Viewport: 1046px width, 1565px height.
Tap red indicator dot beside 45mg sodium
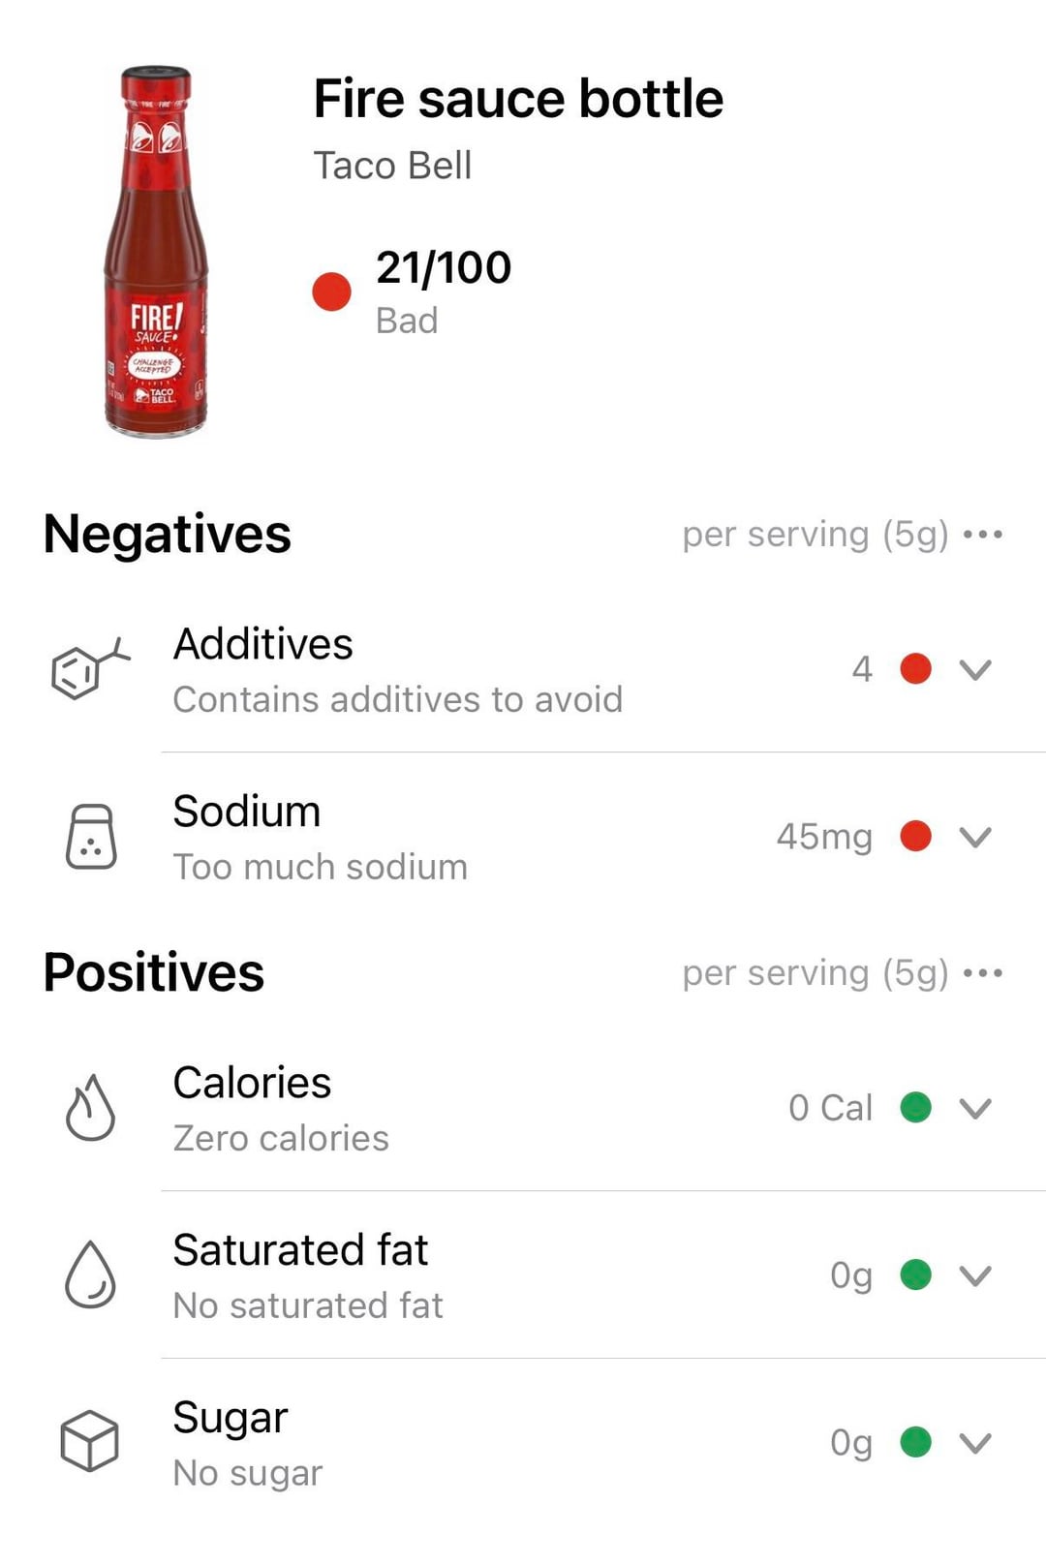coord(915,836)
